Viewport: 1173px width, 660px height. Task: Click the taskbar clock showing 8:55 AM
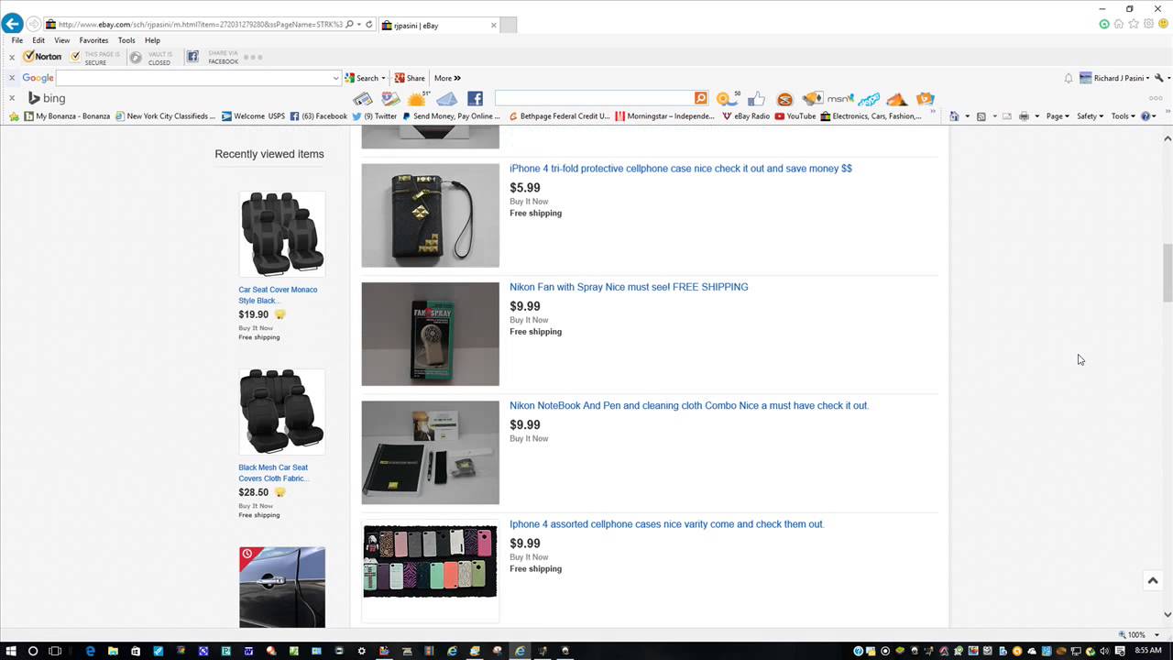coord(1148,651)
